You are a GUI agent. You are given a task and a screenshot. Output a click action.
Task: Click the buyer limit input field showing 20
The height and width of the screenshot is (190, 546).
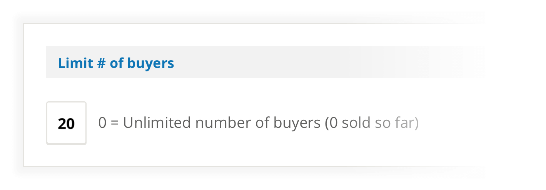point(66,123)
